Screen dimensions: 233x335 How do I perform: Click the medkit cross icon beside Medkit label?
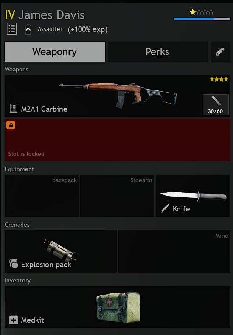14,320
